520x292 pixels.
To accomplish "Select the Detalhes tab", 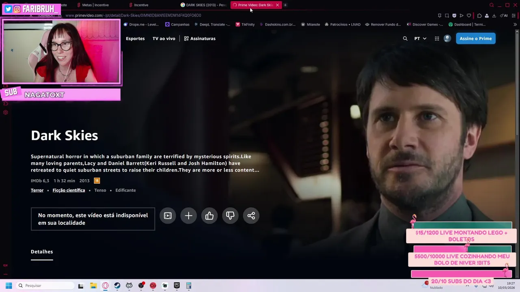I will (42, 252).
